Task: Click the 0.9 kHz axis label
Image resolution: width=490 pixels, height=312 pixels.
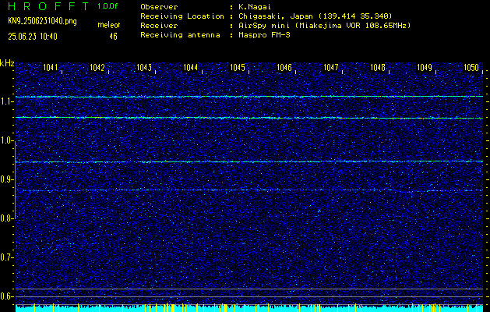Action: tap(6, 179)
